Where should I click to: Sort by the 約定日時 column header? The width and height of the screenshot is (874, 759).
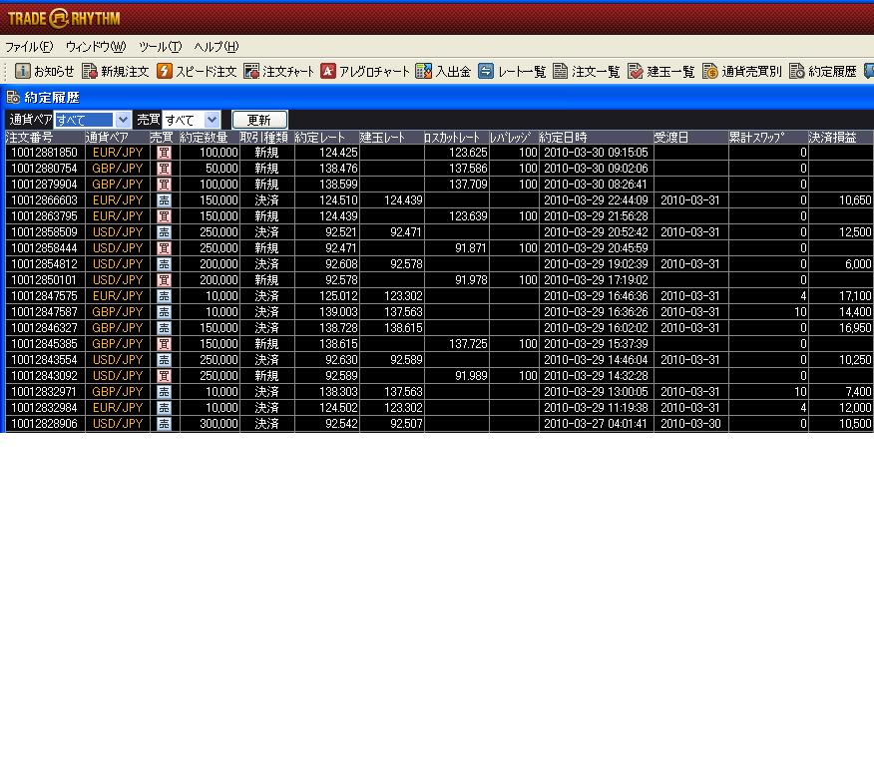click(596, 137)
